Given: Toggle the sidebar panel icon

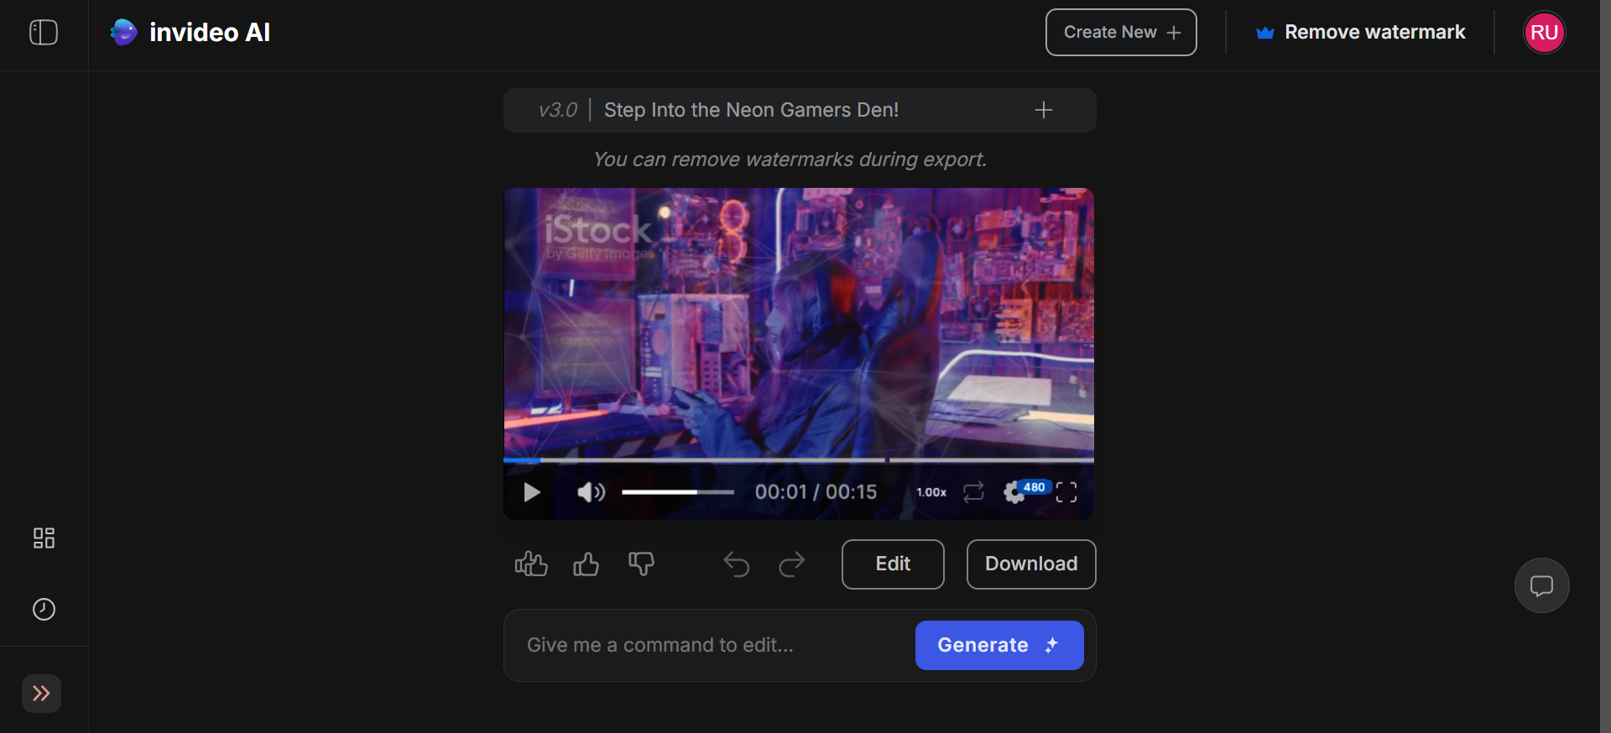Looking at the screenshot, I should [x=44, y=33].
